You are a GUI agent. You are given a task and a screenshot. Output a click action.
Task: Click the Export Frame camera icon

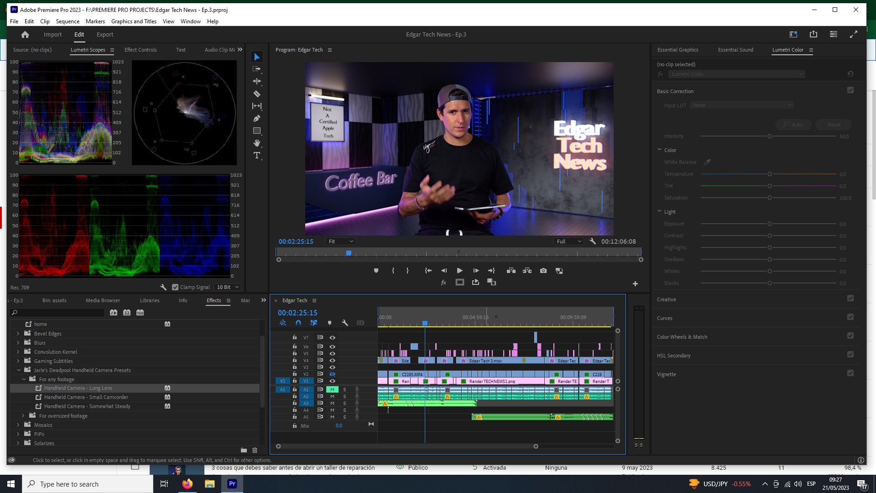(543, 271)
